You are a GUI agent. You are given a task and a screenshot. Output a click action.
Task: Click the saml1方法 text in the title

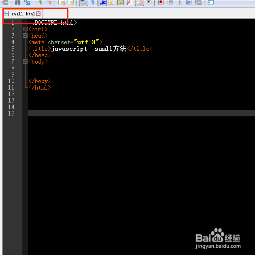coord(110,49)
